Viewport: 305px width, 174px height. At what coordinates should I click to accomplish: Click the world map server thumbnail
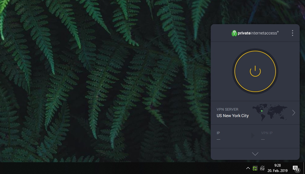click(270, 112)
